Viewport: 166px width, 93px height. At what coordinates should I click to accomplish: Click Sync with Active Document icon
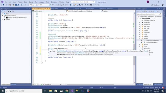click(153, 11)
